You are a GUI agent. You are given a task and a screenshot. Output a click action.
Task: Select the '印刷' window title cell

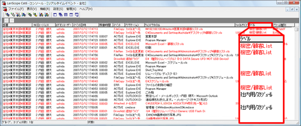coord(149,48)
